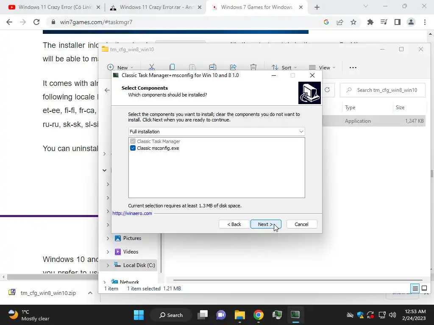Open the Windows Start menu
Viewport: 434px width, 325px height.
[139, 315]
